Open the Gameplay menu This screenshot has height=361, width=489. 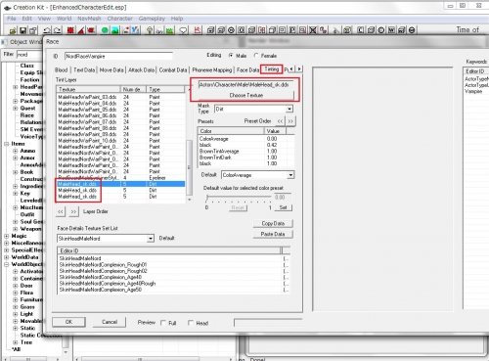[152, 19]
